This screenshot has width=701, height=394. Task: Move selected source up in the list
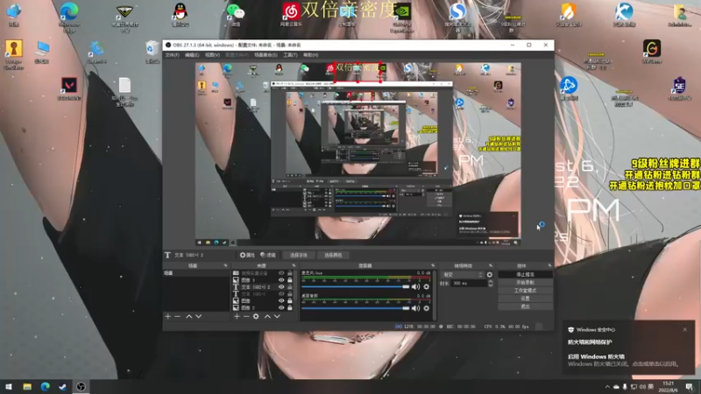click(267, 316)
